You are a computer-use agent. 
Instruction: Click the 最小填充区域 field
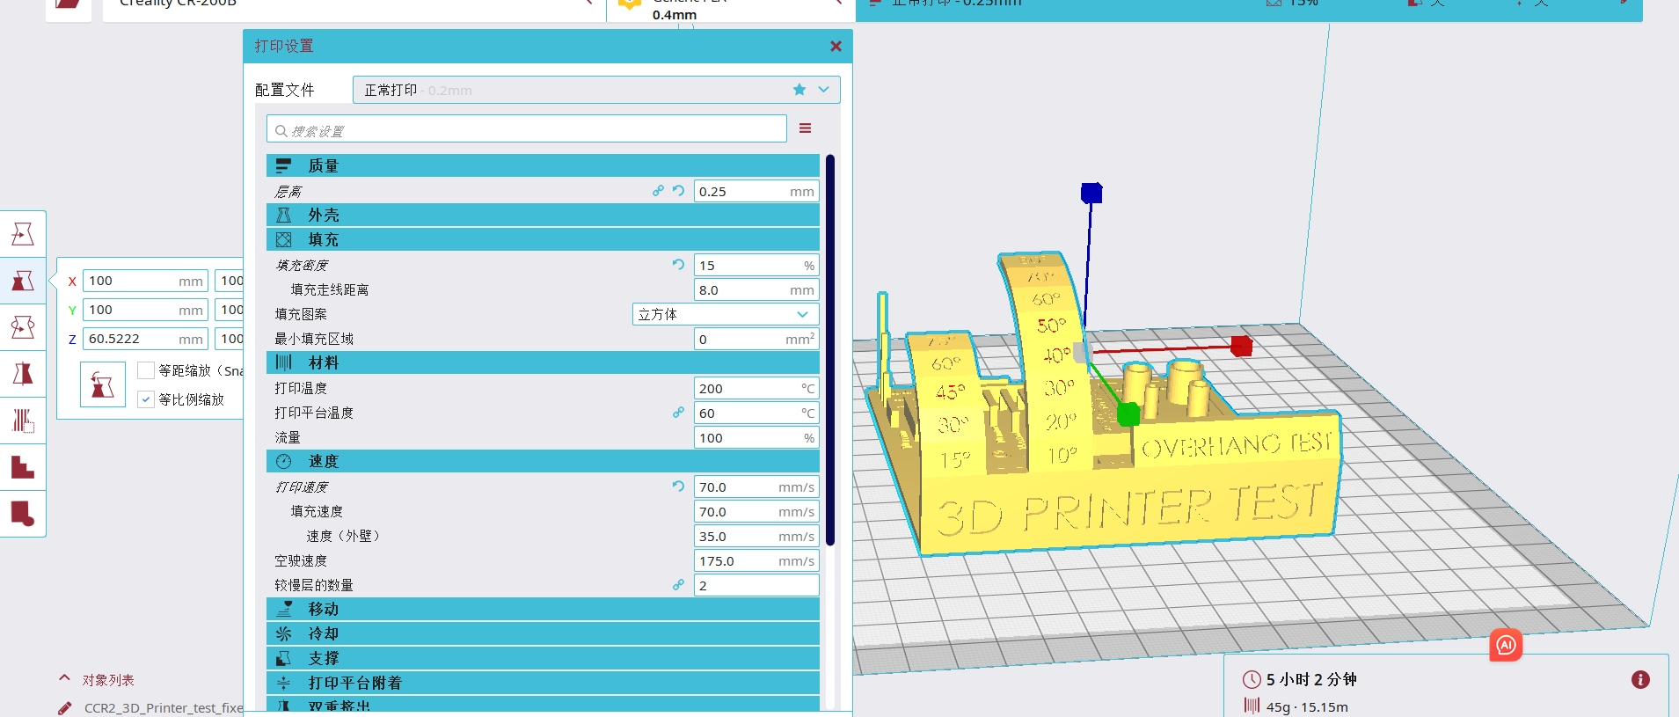(756, 339)
